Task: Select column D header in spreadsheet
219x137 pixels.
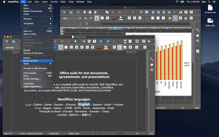Action: [115, 28]
